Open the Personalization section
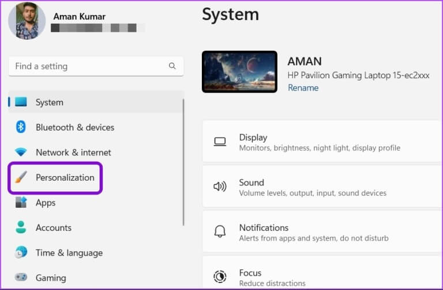Image resolution: width=443 pixels, height=290 pixels. click(55, 178)
